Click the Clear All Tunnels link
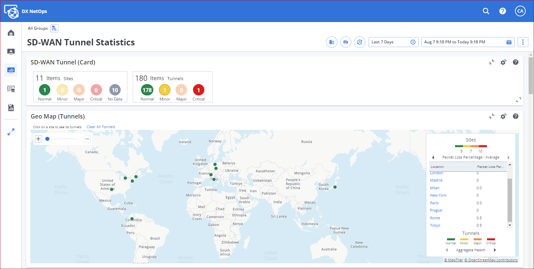The height and width of the screenshot is (269, 534). click(x=101, y=127)
